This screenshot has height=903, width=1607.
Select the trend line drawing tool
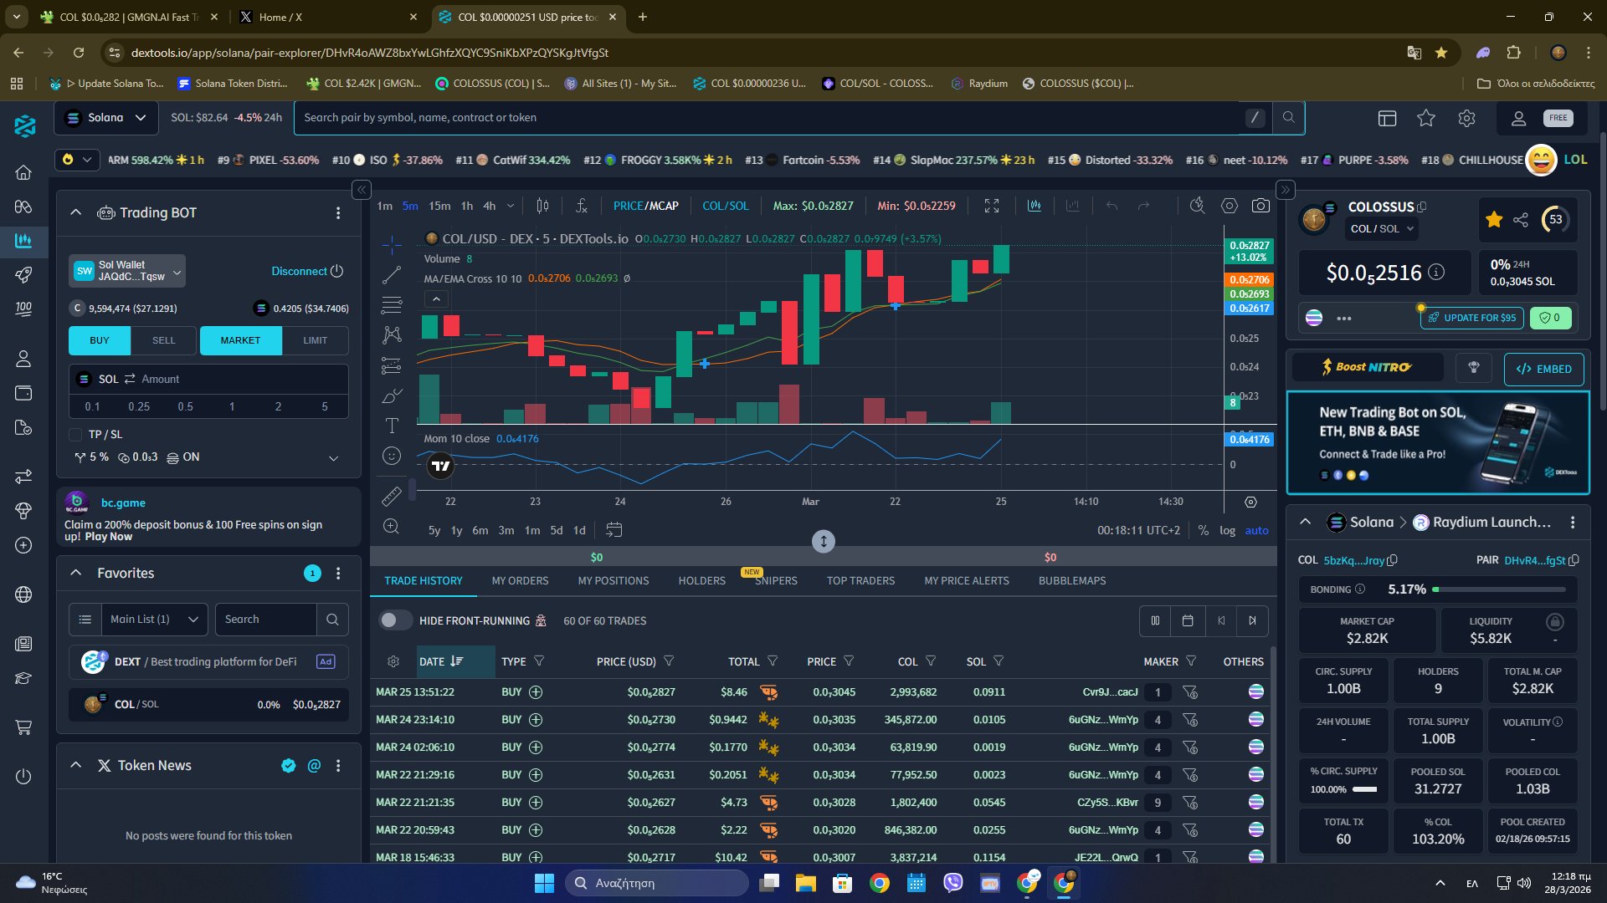tap(391, 274)
